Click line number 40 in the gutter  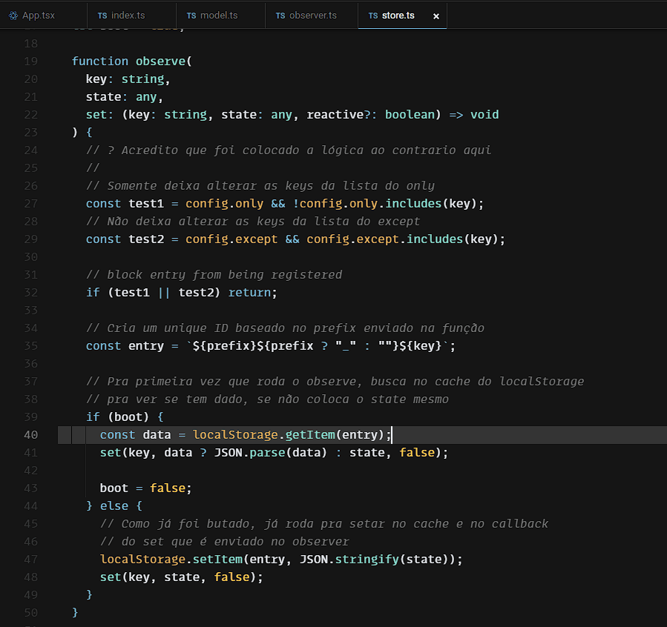(30, 435)
